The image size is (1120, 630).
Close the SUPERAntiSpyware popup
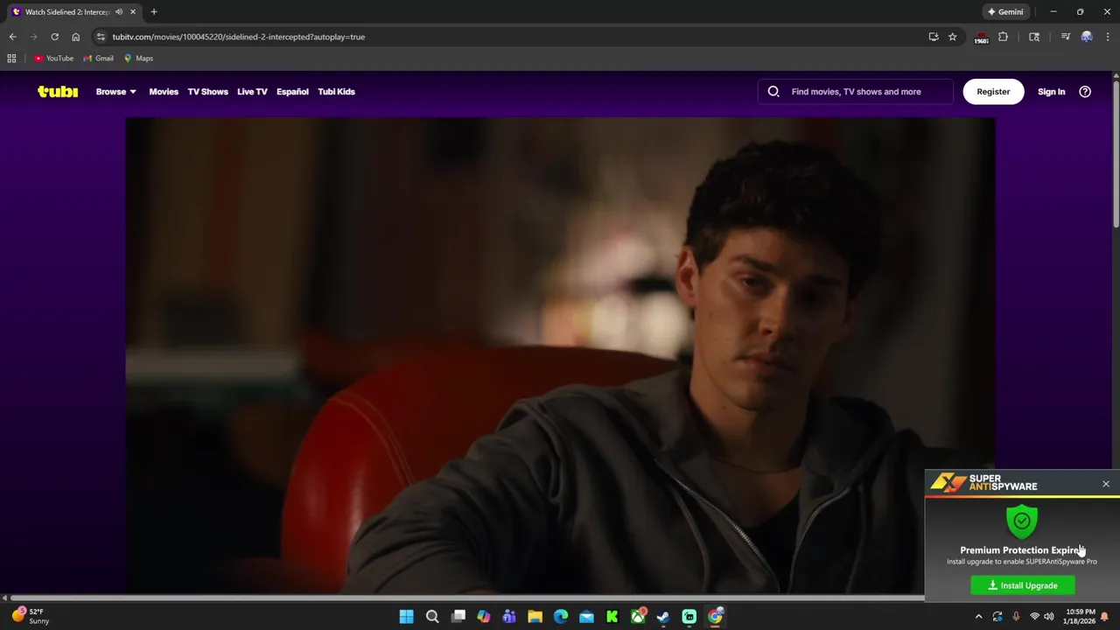(1106, 484)
